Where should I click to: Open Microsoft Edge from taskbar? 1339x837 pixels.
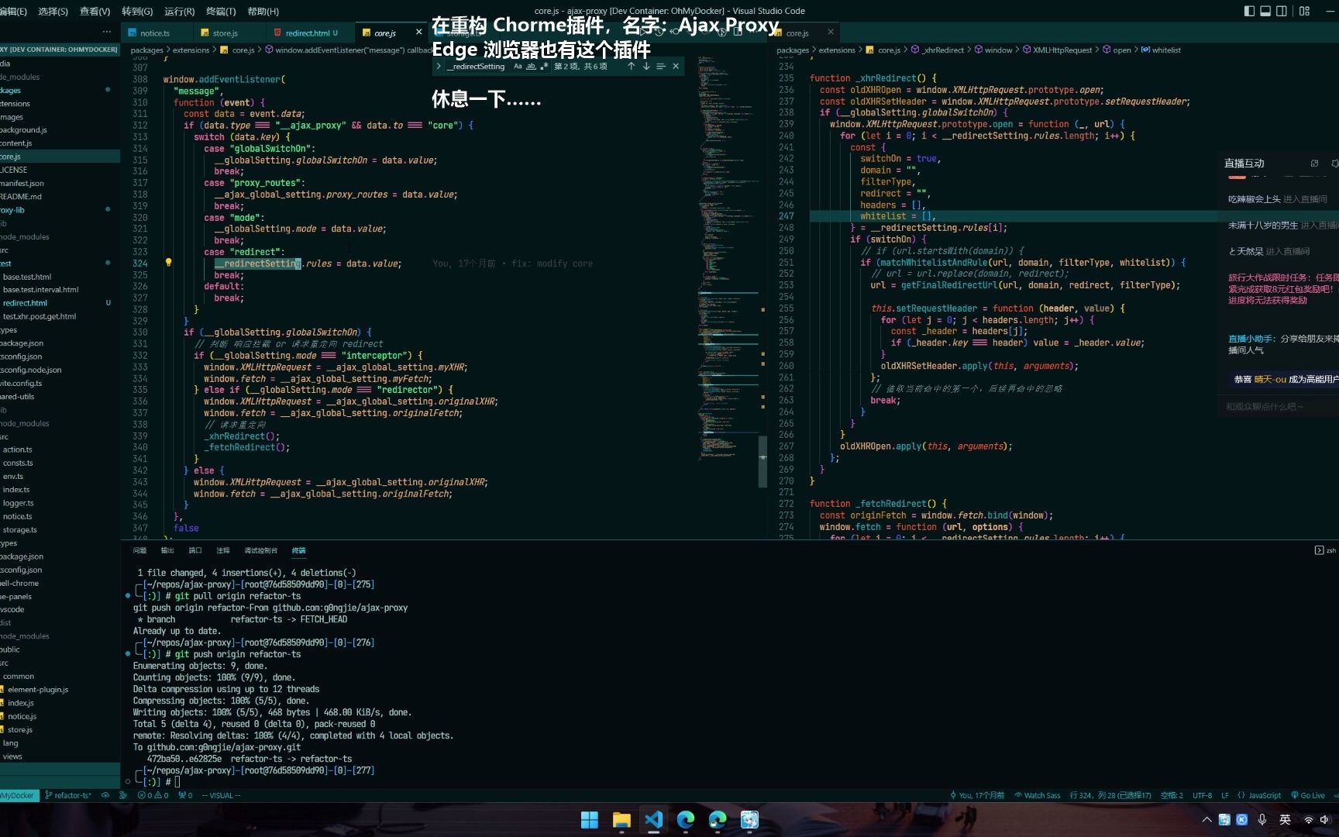685,819
